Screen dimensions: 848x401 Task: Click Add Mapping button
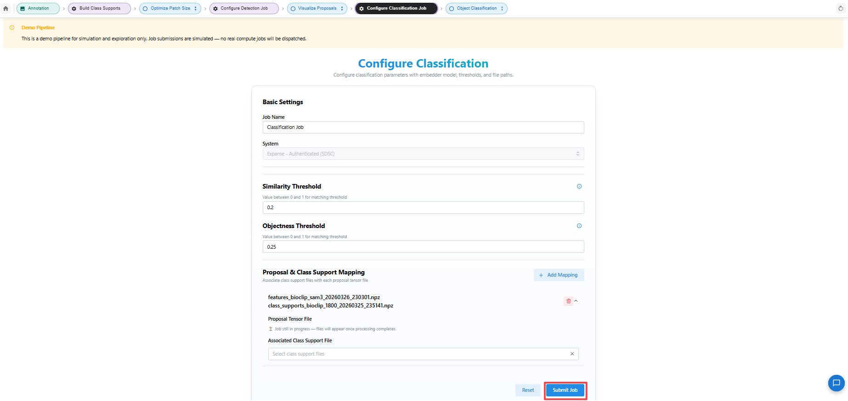point(559,275)
